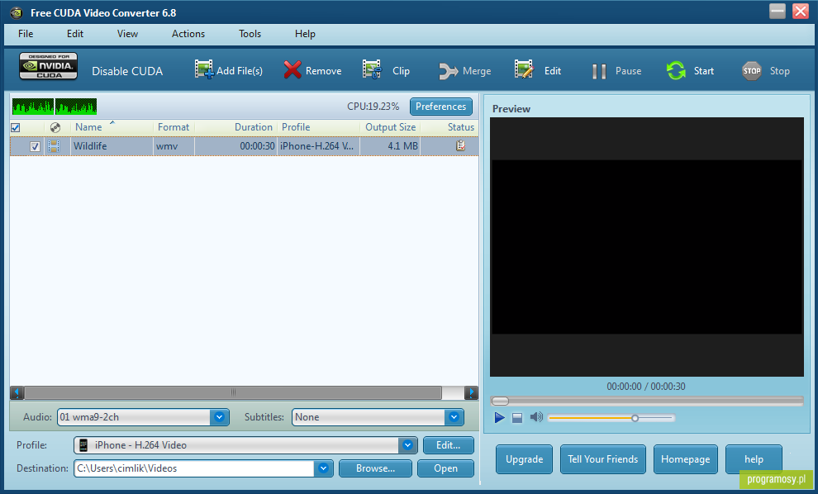818x494 pixels.
Task: Sort by the Name column header
Action: pos(88,127)
